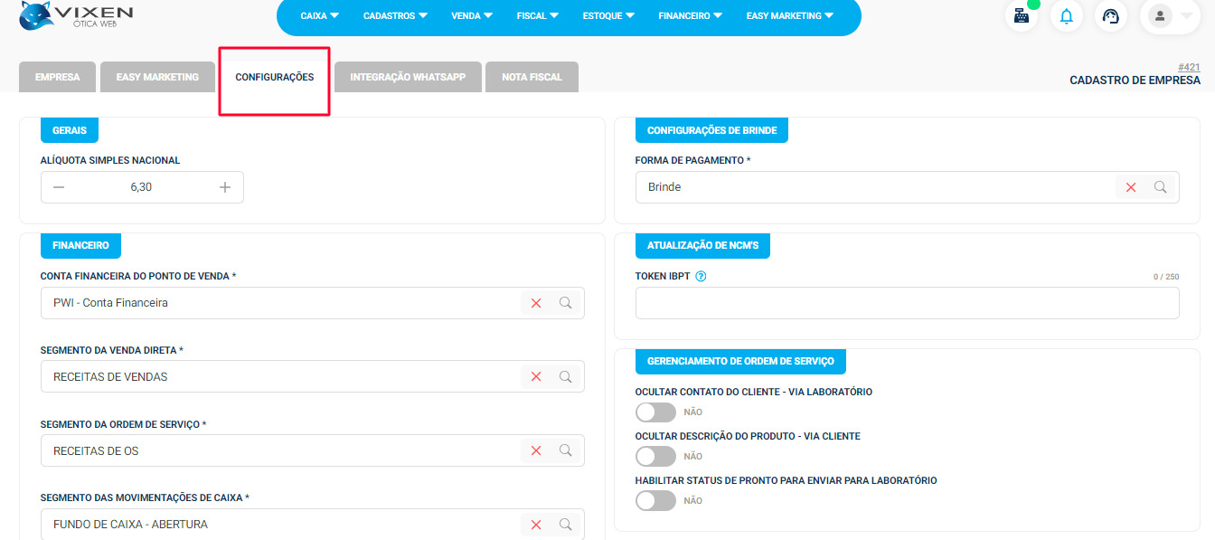The image size is (1215, 540).
Task: Search Segmento da Venda Direta with magnifier
Action: coord(566,376)
